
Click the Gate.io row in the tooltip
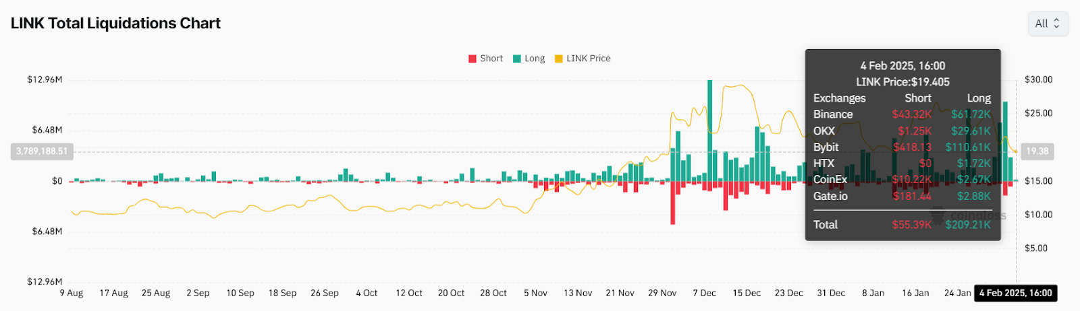[902, 196]
